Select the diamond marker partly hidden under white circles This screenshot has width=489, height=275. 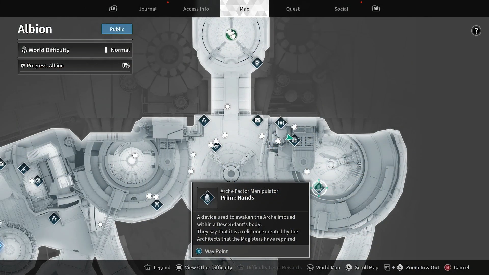pyautogui.click(x=216, y=146)
